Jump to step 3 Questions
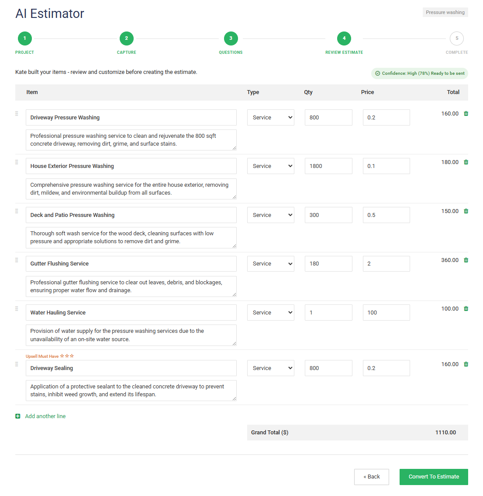Image resolution: width=483 pixels, height=496 pixels. [x=231, y=38]
